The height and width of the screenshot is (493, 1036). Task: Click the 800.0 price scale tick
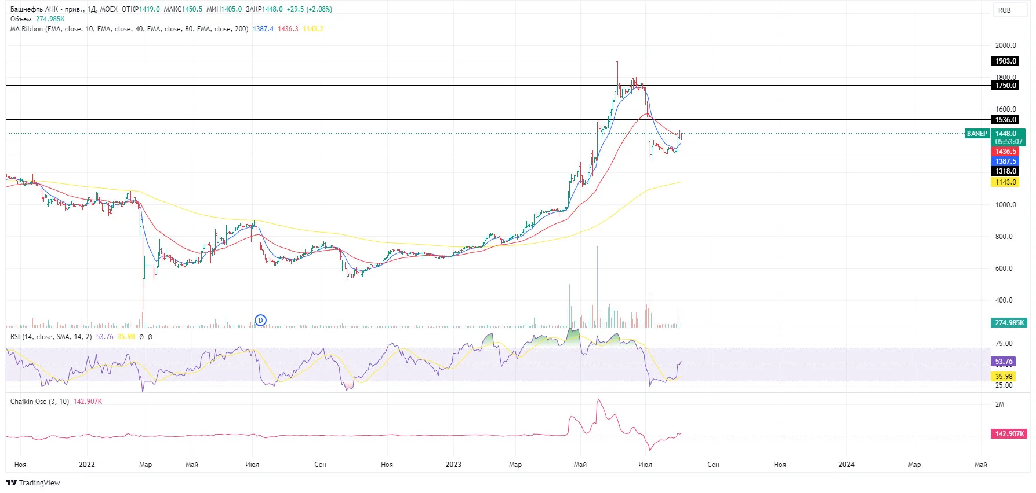click(x=1004, y=237)
